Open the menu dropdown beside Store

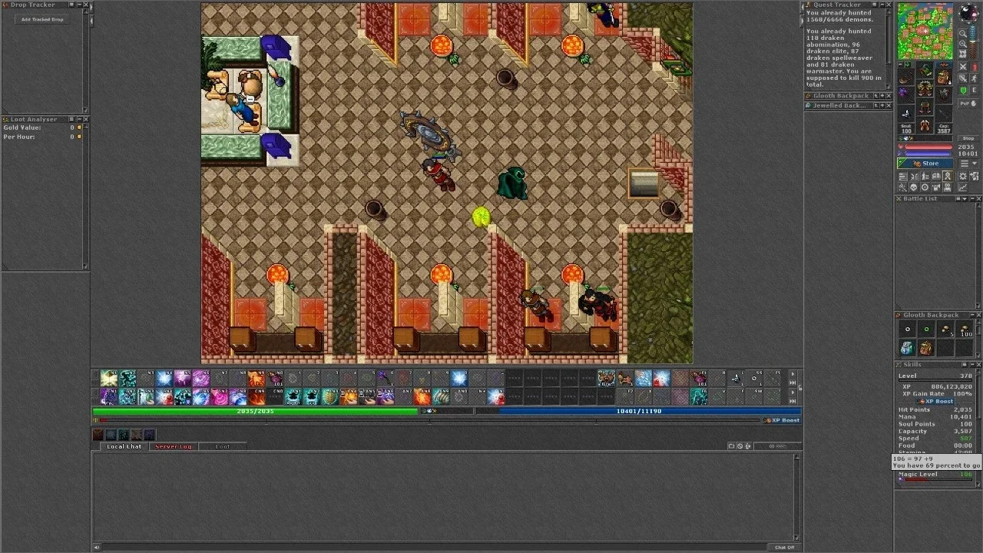click(970, 164)
